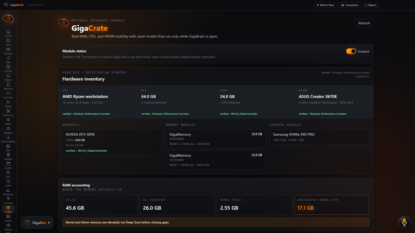This screenshot has width=415, height=233.
Task: Open the Voice sidebar item
Action: click(8, 121)
